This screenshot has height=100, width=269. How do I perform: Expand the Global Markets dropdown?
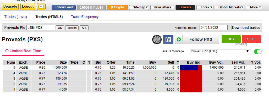pyautogui.click(x=229, y=7)
